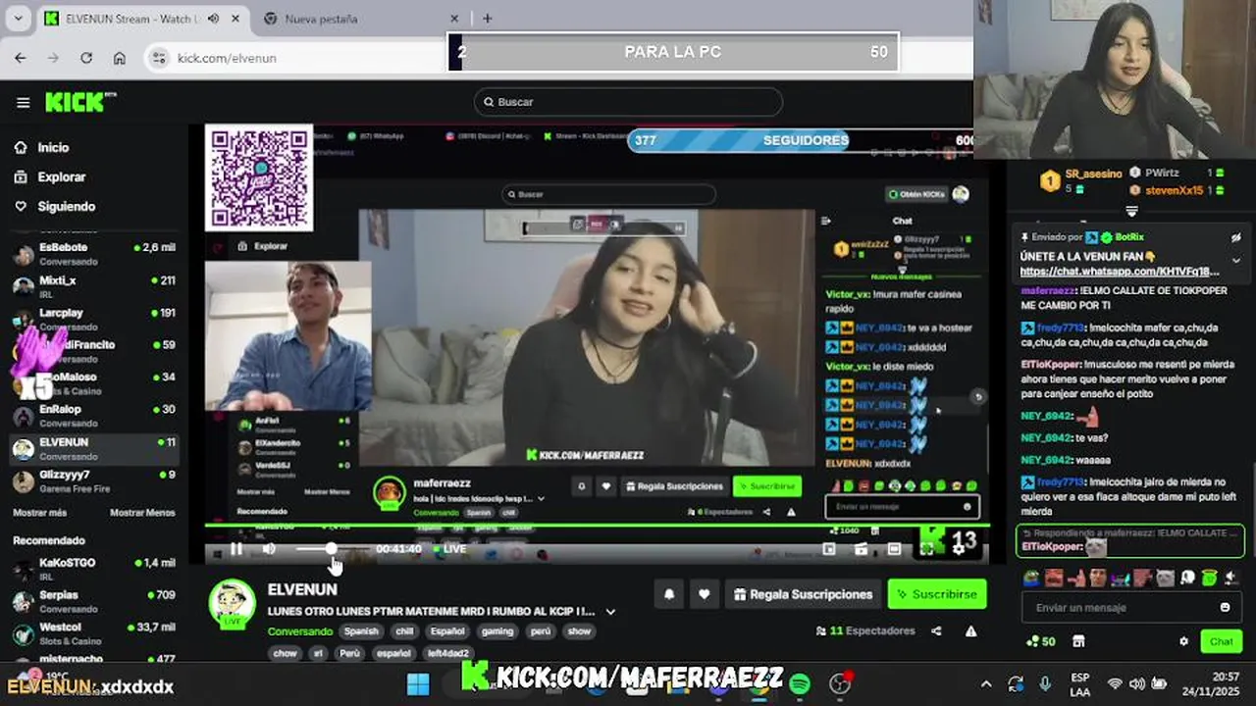Insert the crying cat emote
The height and width of the screenshot is (706, 1256).
(x=1165, y=578)
